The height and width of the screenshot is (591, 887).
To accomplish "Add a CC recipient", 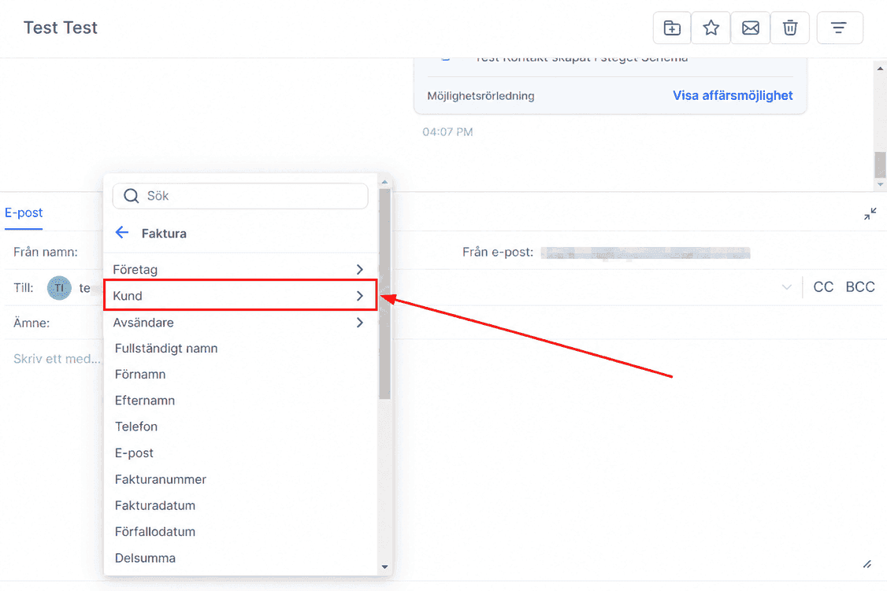I will click(823, 287).
